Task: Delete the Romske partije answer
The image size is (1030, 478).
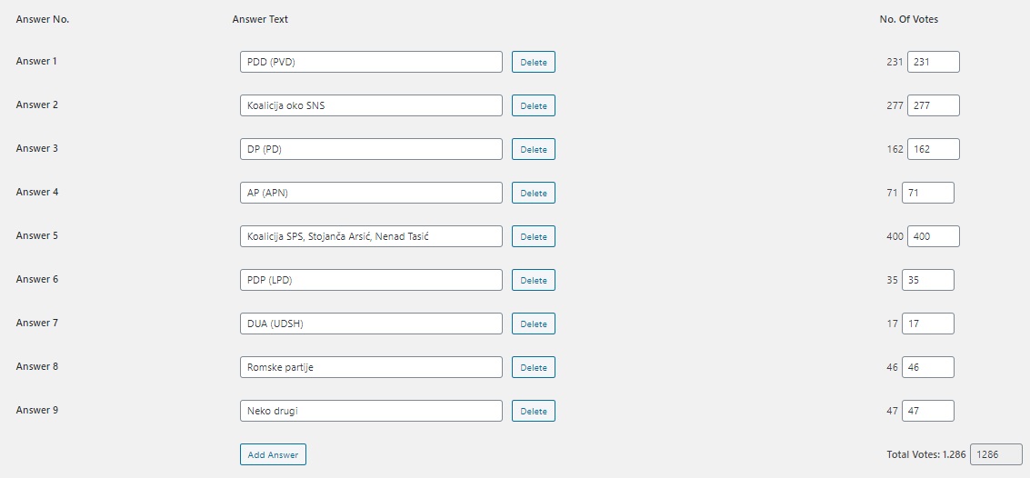Action: click(533, 367)
